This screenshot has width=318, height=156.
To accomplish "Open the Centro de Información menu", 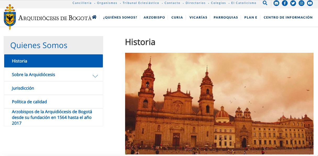I will pos(288,18).
